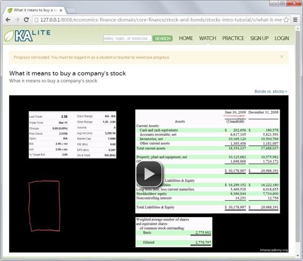Click the KA Lite logo

pos(27,35)
